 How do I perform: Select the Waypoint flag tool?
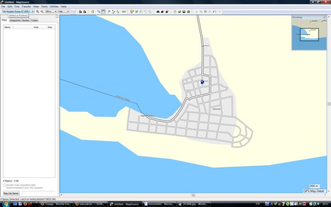(109, 12)
